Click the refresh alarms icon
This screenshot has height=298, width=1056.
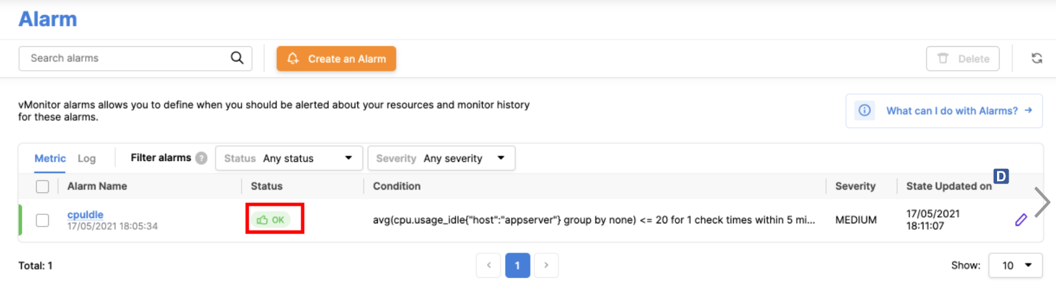(1037, 58)
